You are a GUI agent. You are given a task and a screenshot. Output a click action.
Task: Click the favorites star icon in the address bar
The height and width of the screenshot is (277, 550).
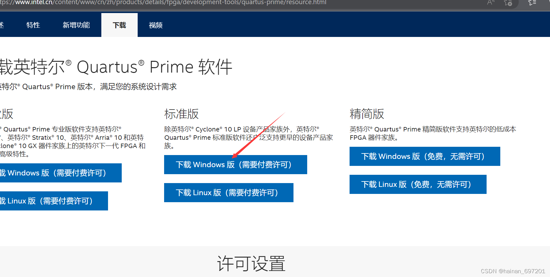click(508, 3)
